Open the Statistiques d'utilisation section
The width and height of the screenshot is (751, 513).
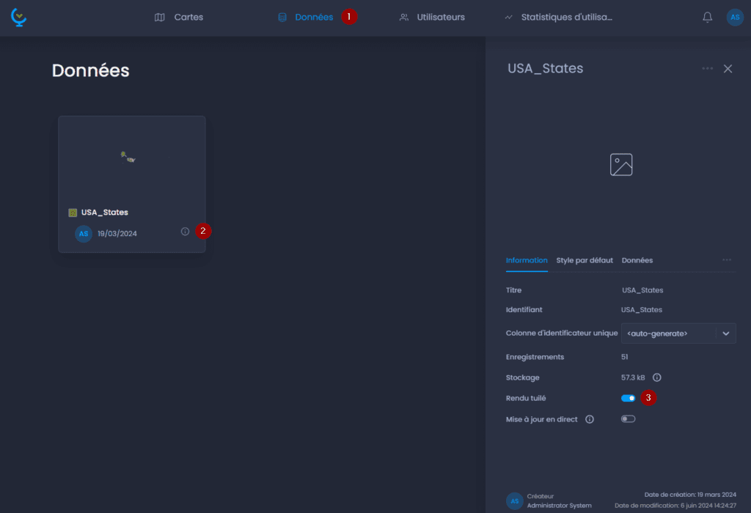coord(567,18)
